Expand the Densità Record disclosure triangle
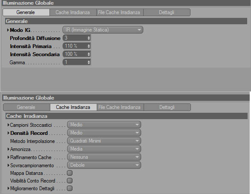This screenshot has width=251, height=194. coord(8,133)
